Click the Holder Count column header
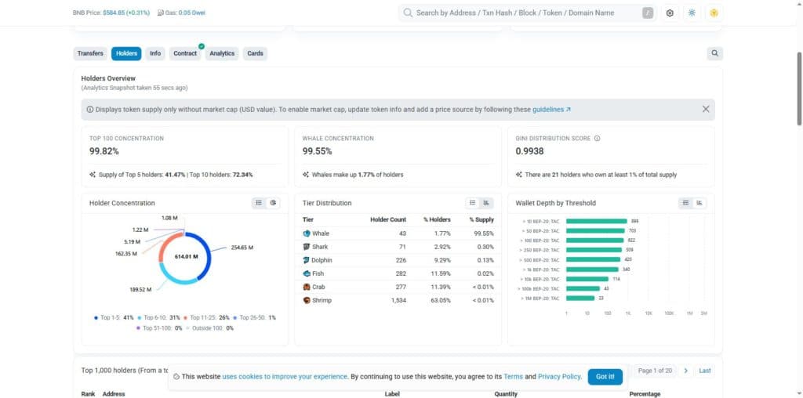The height and width of the screenshot is (398, 803). pyautogui.click(x=387, y=219)
